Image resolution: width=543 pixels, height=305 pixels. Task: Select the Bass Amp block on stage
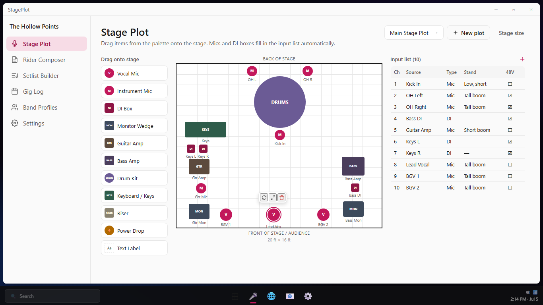(353, 166)
